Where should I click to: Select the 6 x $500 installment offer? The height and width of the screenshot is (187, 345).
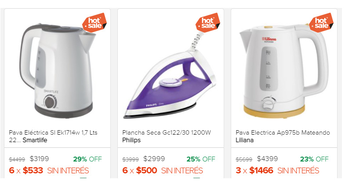[162, 171]
